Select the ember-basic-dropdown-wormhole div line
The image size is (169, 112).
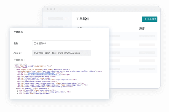36,76
